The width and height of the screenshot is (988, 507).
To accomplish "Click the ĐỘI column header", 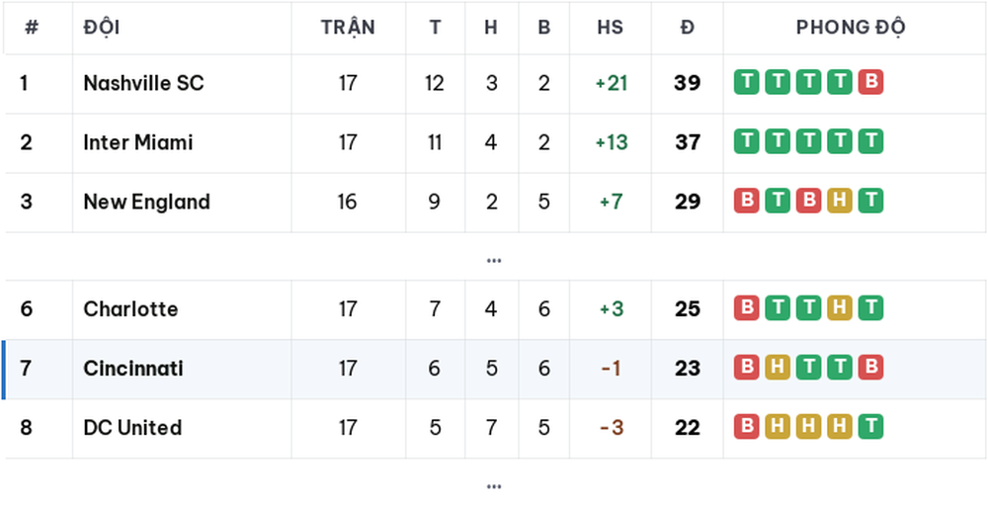I will tap(102, 27).
